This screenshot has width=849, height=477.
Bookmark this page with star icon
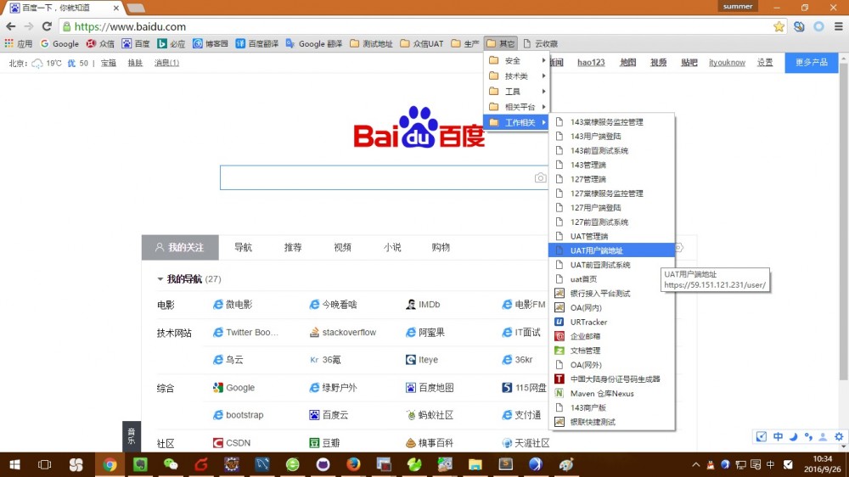coord(779,26)
